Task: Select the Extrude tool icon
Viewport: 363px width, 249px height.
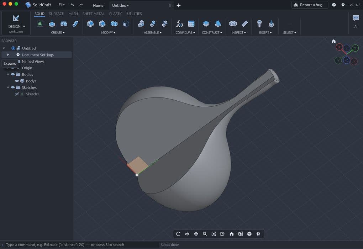Action: [x=52, y=23]
